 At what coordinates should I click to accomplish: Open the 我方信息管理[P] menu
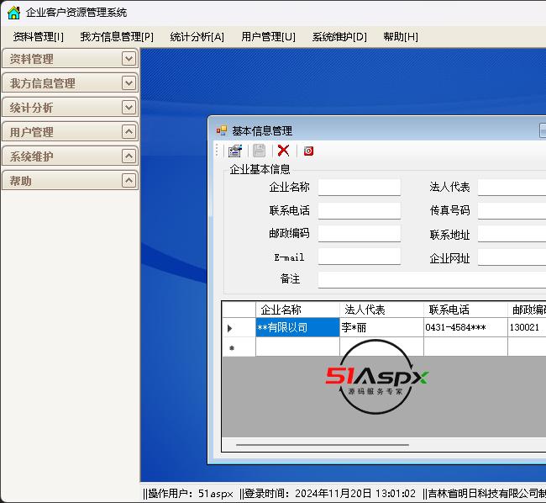[x=117, y=37]
